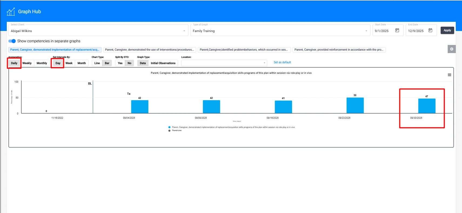Click the 09/04/2025 x-axis date label
This screenshot has height=213, width=462.
pyautogui.click(x=129, y=118)
